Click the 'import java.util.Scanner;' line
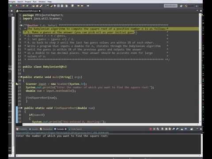212x159 pixels. (42, 19)
